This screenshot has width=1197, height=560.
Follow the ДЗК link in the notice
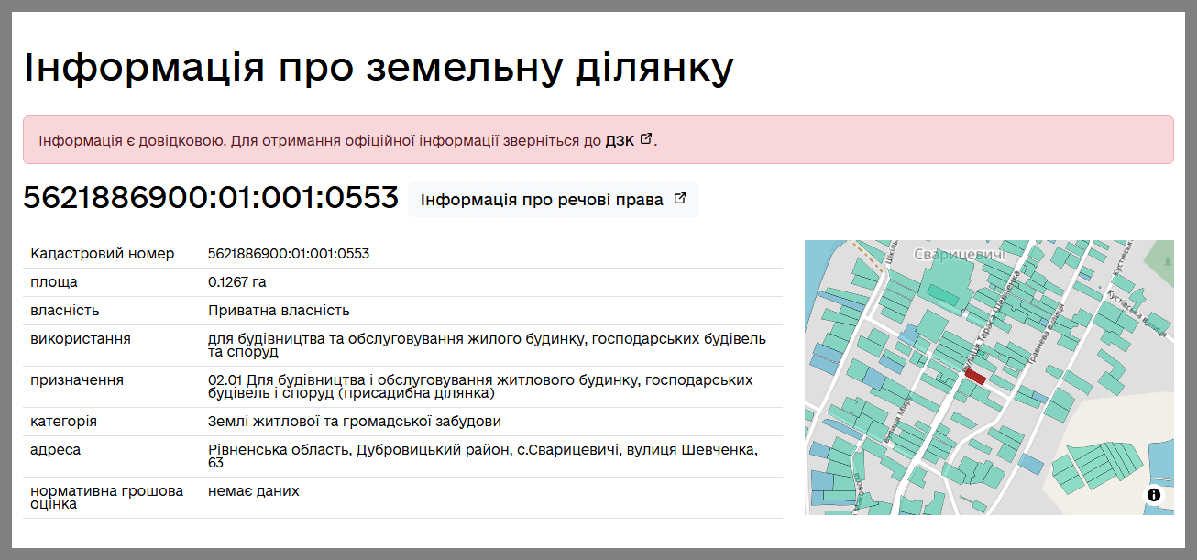click(x=620, y=141)
